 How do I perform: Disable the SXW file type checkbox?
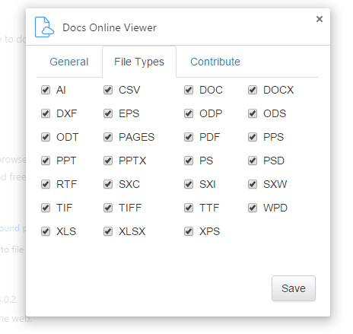point(253,184)
